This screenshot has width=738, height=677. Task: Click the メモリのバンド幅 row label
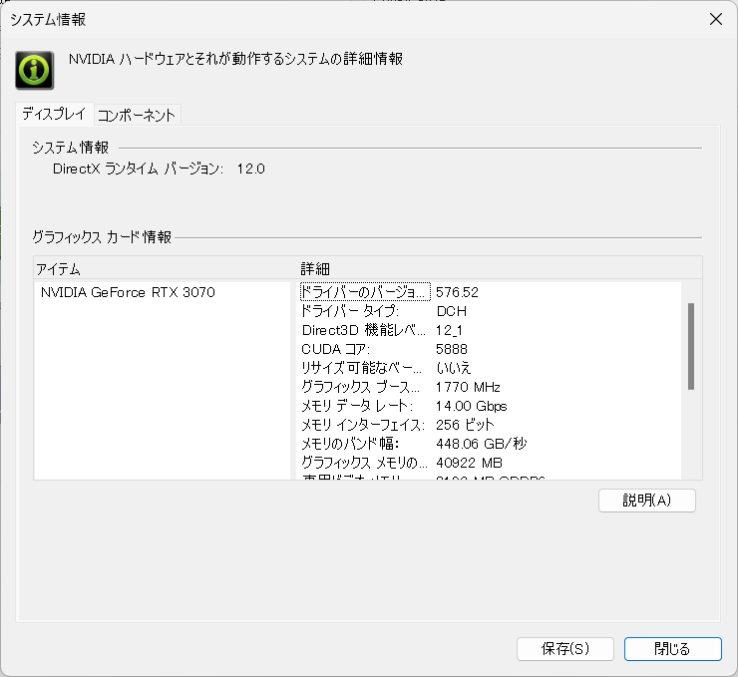(350, 444)
